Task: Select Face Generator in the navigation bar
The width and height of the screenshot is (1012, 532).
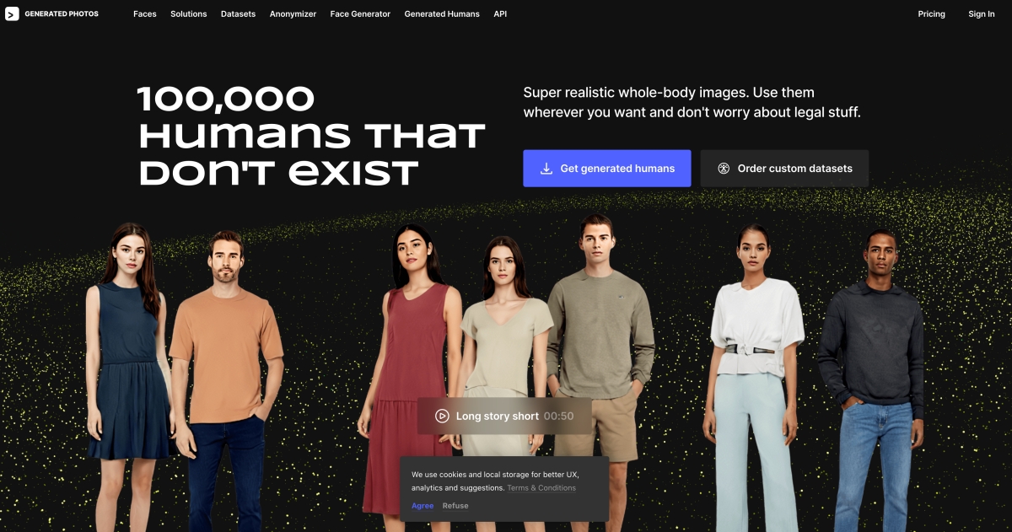Action: coord(360,14)
